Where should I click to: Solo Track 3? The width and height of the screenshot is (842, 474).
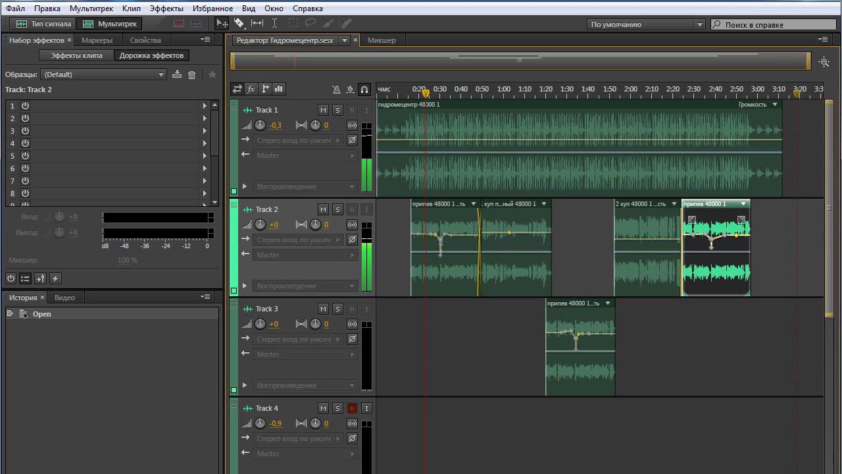pyautogui.click(x=337, y=309)
